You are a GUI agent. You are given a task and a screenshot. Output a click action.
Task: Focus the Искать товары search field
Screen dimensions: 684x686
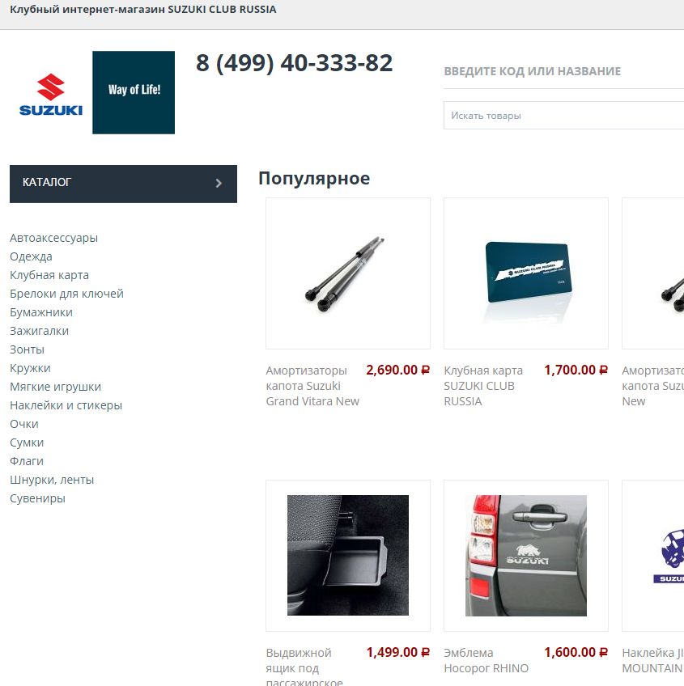[563, 116]
